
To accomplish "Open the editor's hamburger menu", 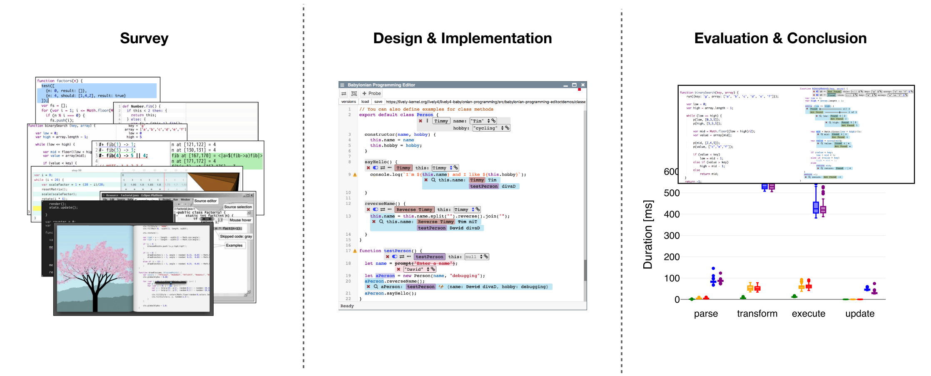I will pos(342,85).
